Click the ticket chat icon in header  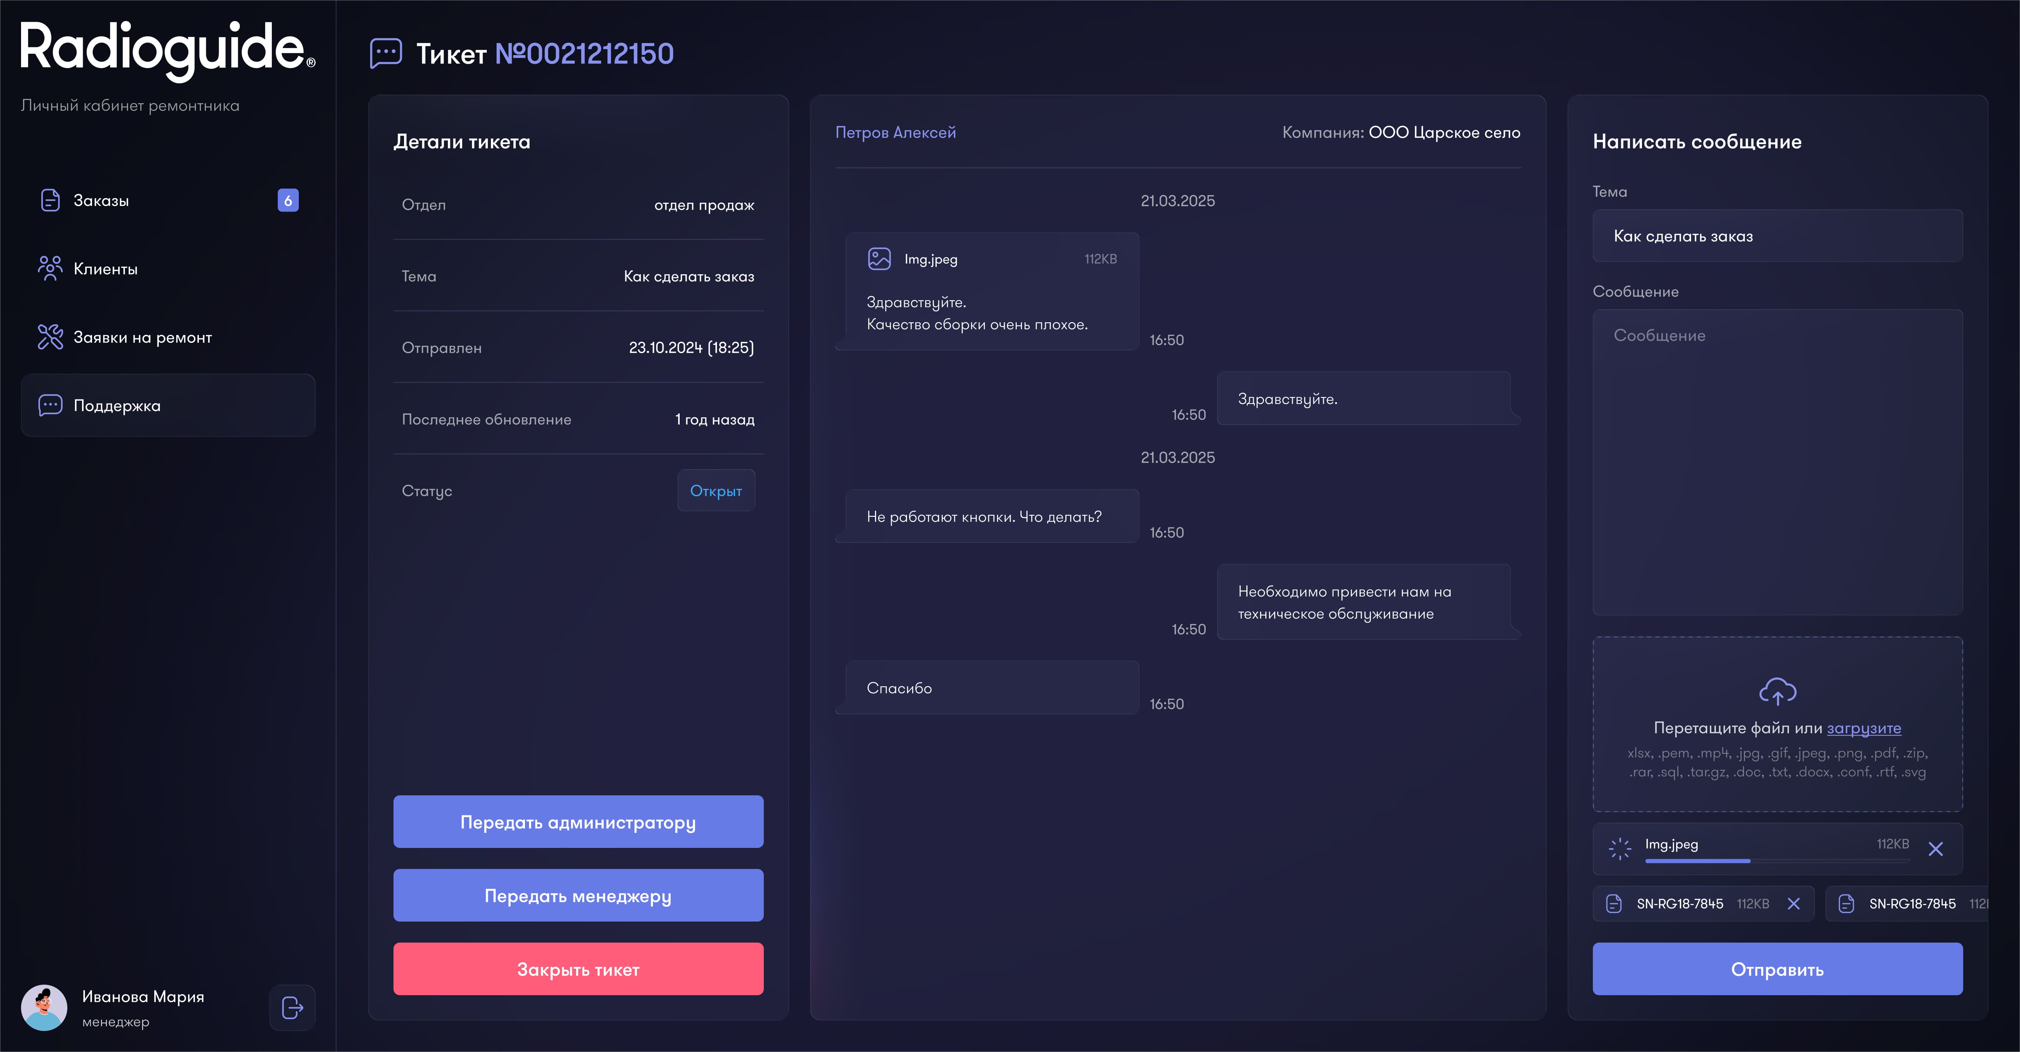386,53
